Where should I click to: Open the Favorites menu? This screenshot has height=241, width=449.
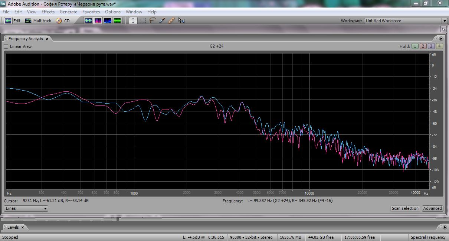click(91, 12)
